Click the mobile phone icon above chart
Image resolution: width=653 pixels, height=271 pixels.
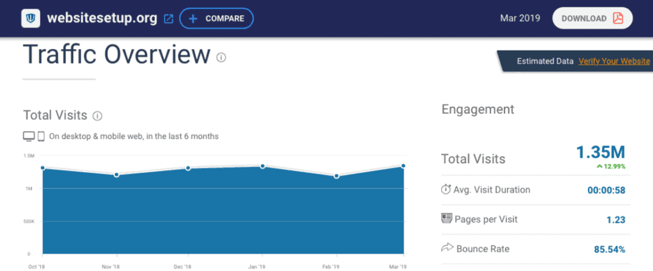pyautogui.click(x=41, y=136)
